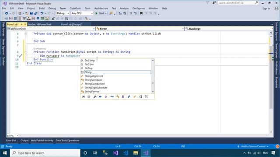Open the Build menu
The image size is (280, 157).
42,8
